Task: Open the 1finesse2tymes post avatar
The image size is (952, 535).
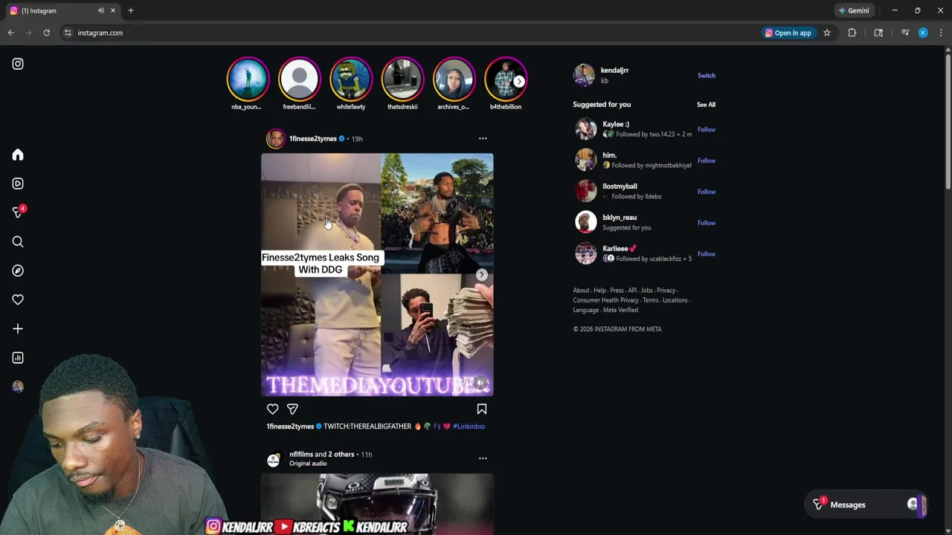Action: tap(276, 139)
